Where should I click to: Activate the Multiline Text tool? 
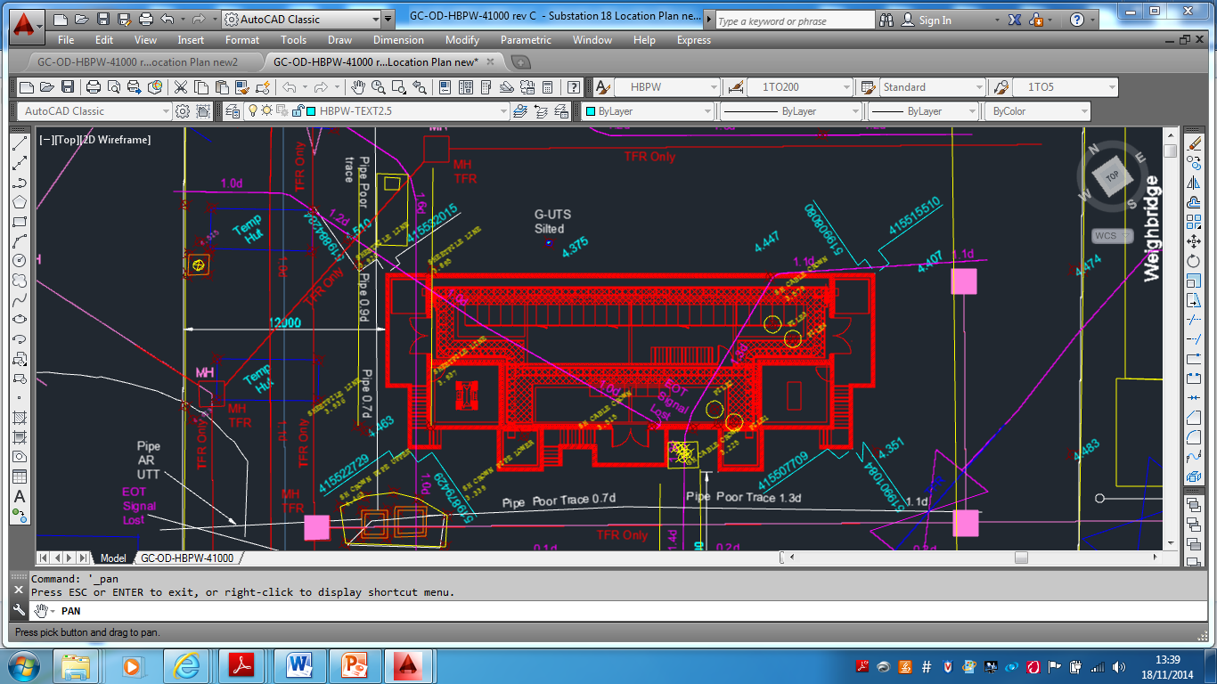[x=20, y=496]
